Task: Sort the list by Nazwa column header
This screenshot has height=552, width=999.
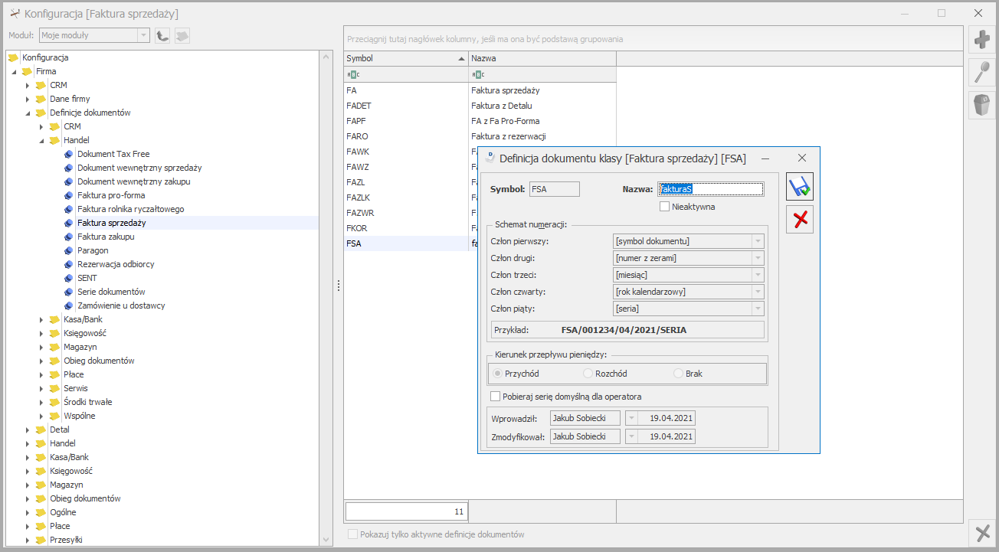Action: coord(542,58)
